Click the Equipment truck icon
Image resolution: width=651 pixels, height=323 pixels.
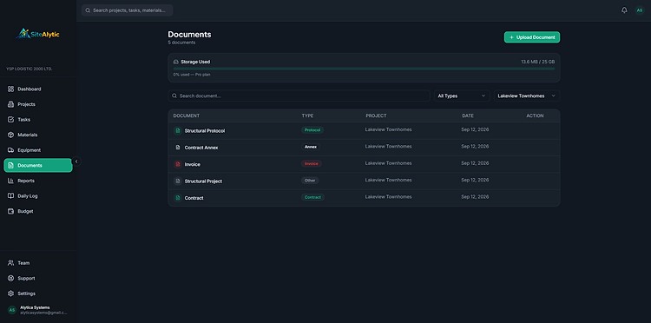(10, 150)
